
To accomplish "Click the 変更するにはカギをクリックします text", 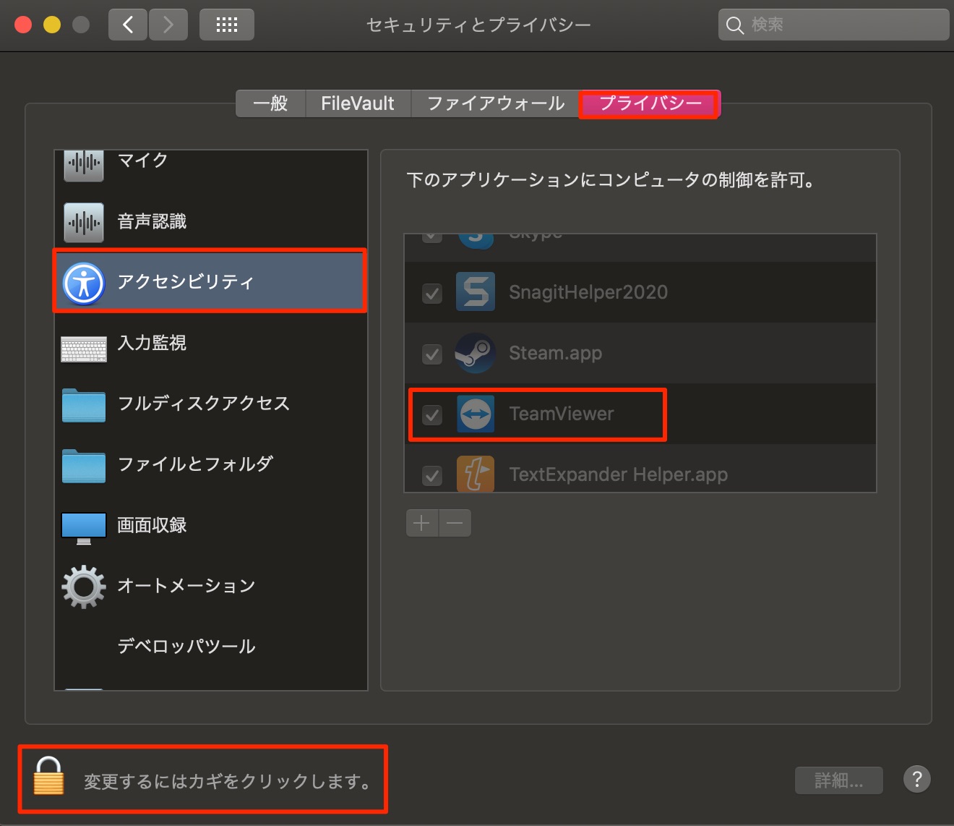I will pos(228,782).
